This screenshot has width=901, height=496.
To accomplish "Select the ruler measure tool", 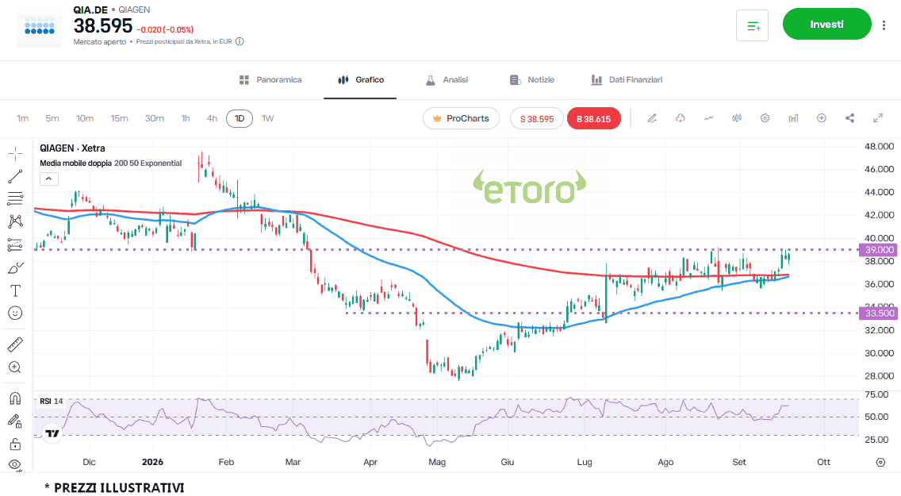I will click(16, 344).
